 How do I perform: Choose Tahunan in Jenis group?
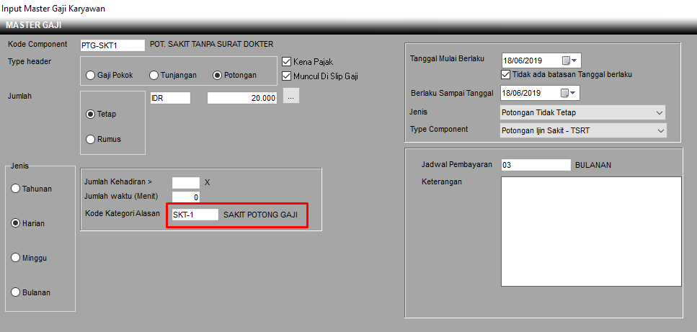click(16, 189)
